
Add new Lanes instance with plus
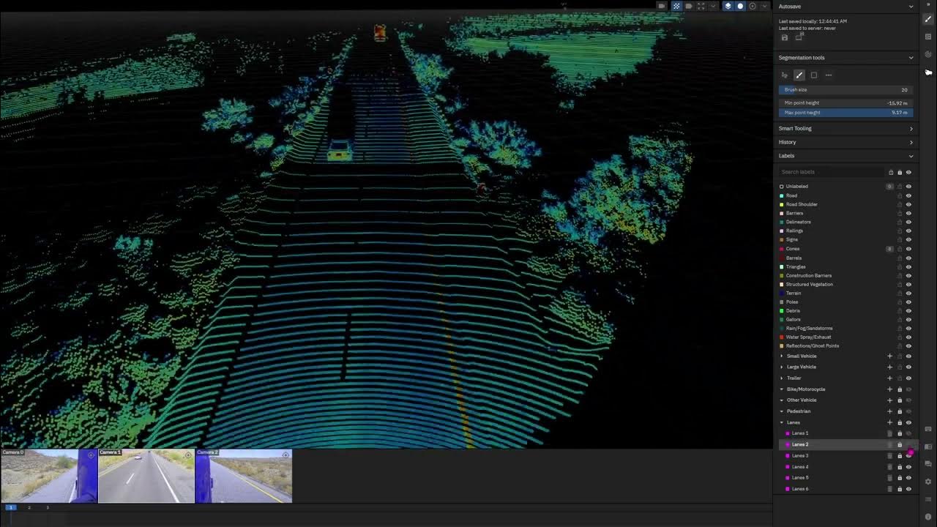click(890, 422)
